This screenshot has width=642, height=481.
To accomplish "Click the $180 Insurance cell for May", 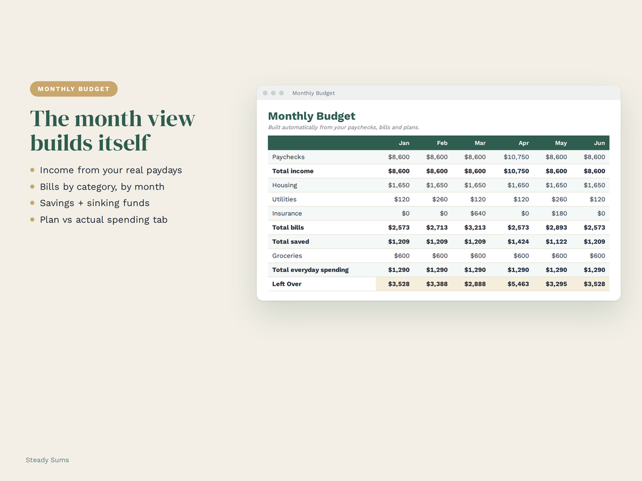I will click(559, 214).
